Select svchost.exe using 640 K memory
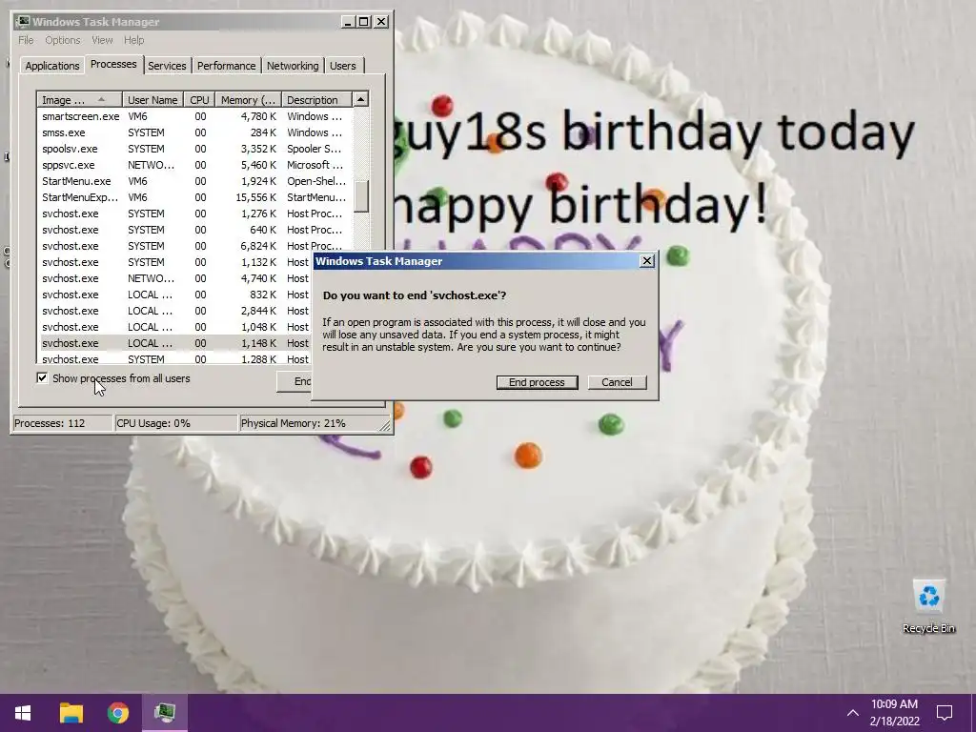This screenshot has width=976, height=732. (194, 230)
